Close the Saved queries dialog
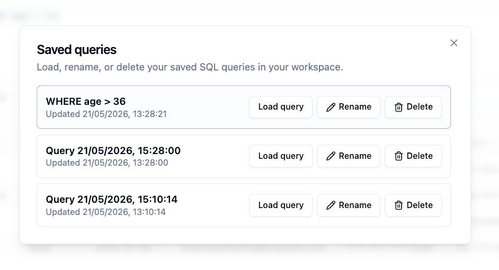The height and width of the screenshot is (270, 499). pos(454,43)
